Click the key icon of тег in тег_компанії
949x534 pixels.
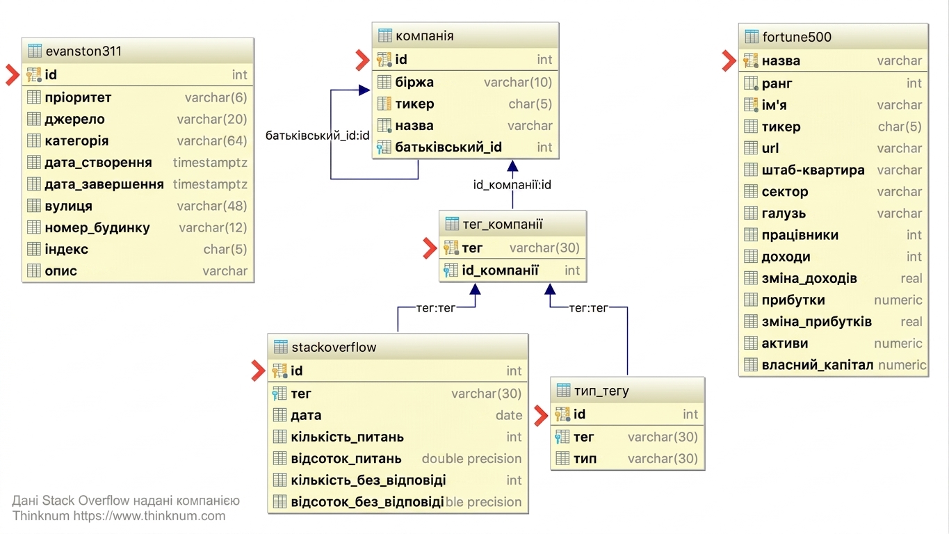click(451, 248)
